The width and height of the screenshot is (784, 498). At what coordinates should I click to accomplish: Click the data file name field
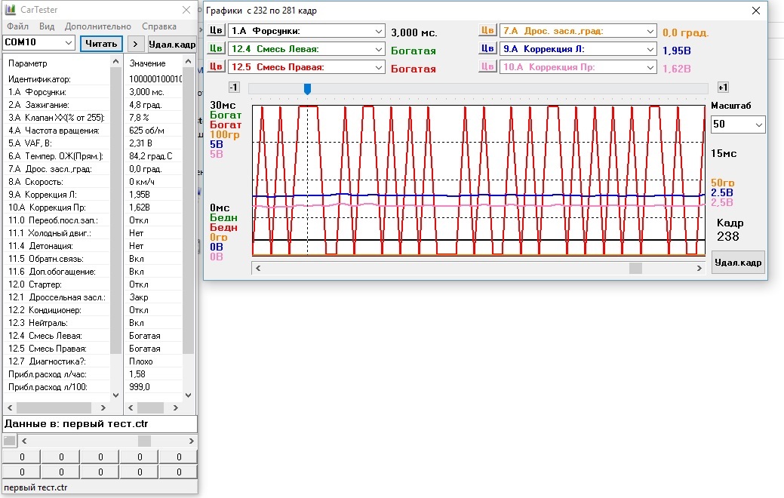coord(100,424)
